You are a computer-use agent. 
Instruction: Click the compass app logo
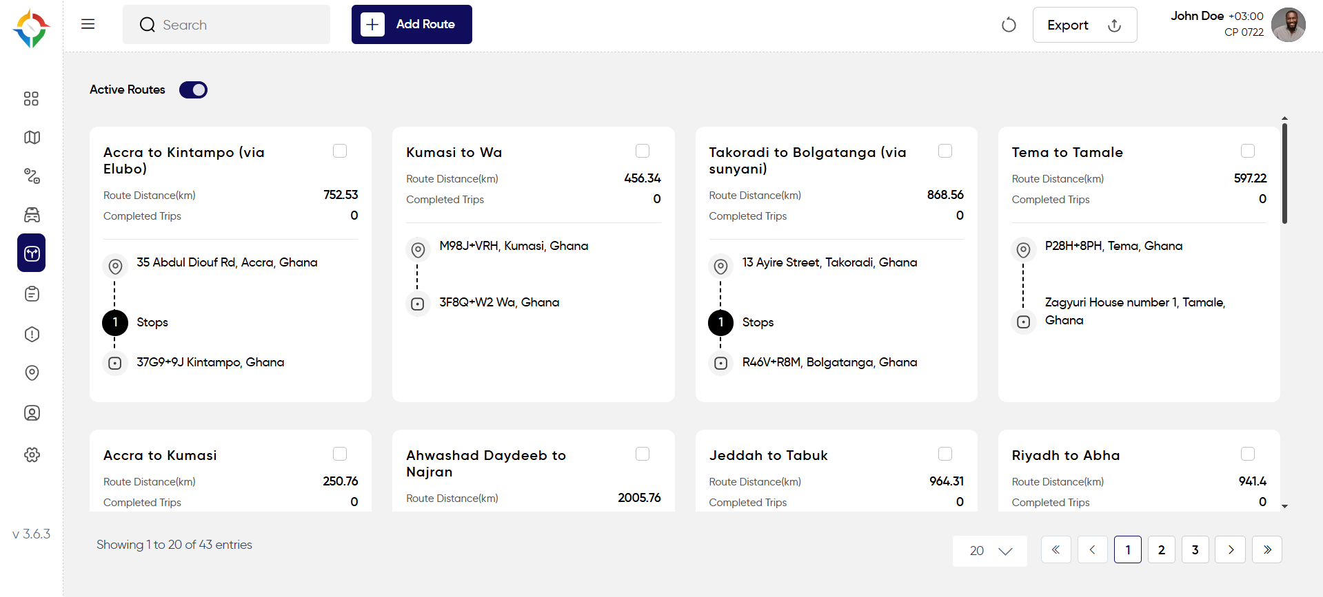[31, 28]
